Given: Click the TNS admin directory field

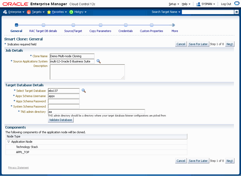Looking at the screenshot, I should [x=96, y=112].
